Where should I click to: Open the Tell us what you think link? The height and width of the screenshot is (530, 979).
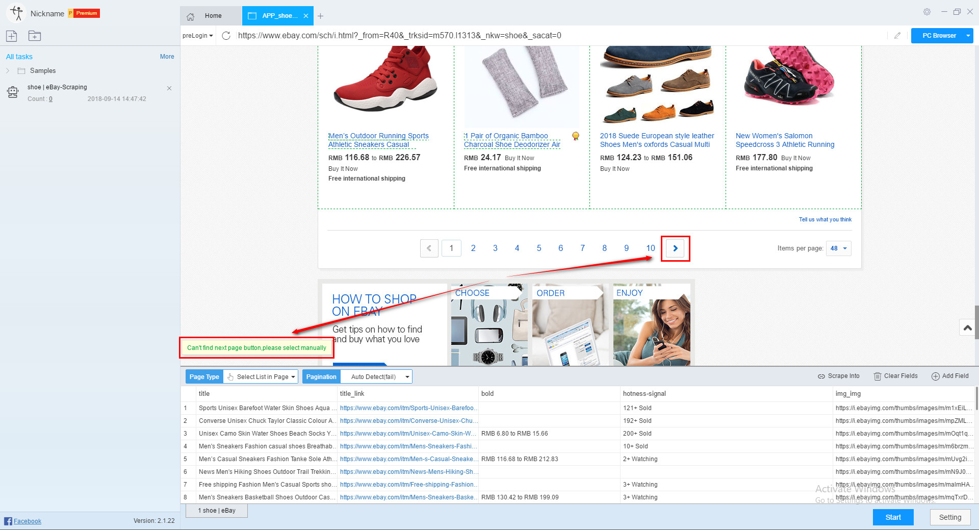(x=825, y=219)
